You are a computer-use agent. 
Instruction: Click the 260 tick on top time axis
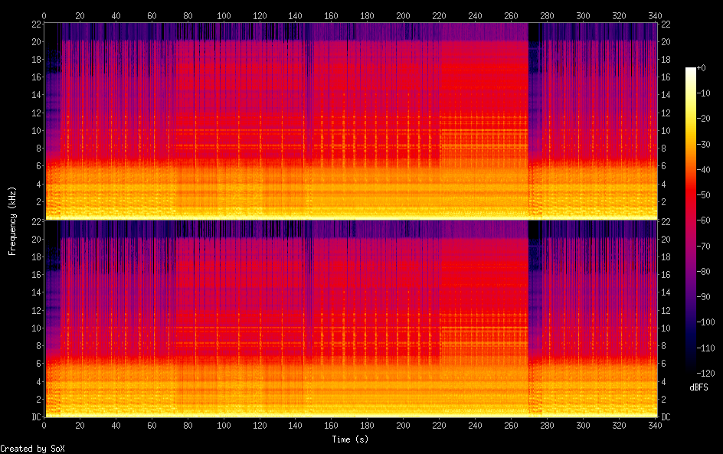click(512, 15)
